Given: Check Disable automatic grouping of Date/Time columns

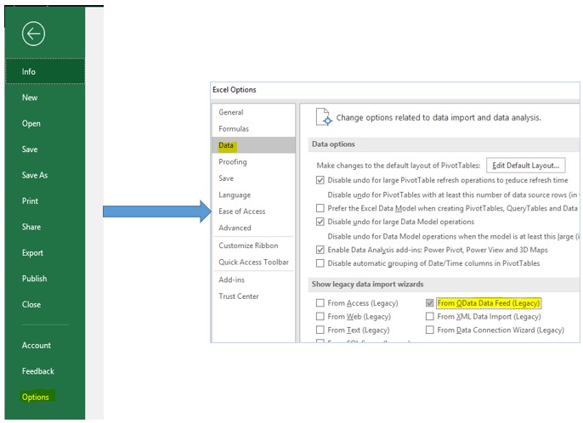Looking at the screenshot, I should pyautogui.click(x=320, y=263).
